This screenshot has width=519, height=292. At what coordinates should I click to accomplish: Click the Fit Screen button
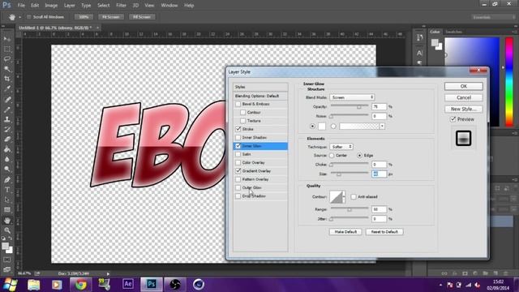pyautogui.click(x=110, y=17)
